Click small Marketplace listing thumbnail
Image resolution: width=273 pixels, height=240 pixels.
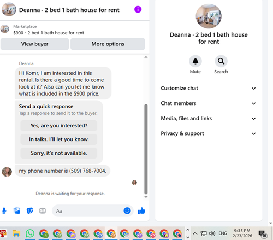[x=4, y=29]
